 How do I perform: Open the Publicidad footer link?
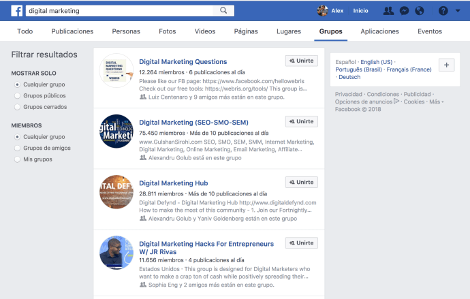point(417,94)
